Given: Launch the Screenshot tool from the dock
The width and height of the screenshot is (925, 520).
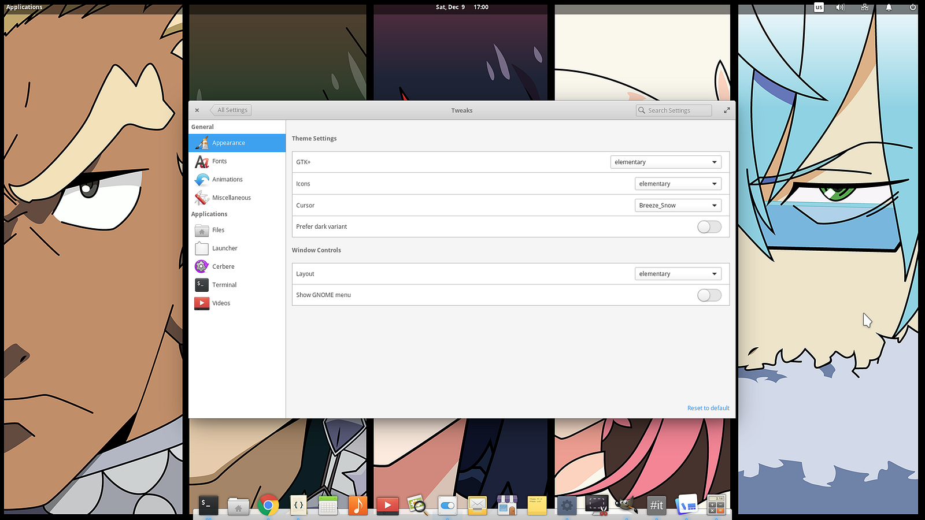Looking at the screenshot, I should tap(597, 506).
